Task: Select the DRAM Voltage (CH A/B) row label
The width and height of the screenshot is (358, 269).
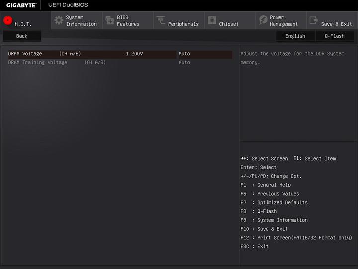Action: click(x=44, y=54)
